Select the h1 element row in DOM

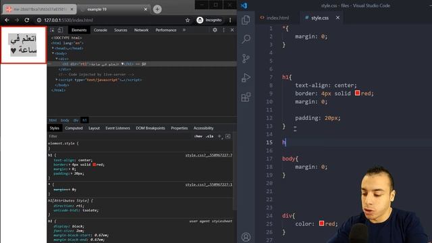(142, 64)
